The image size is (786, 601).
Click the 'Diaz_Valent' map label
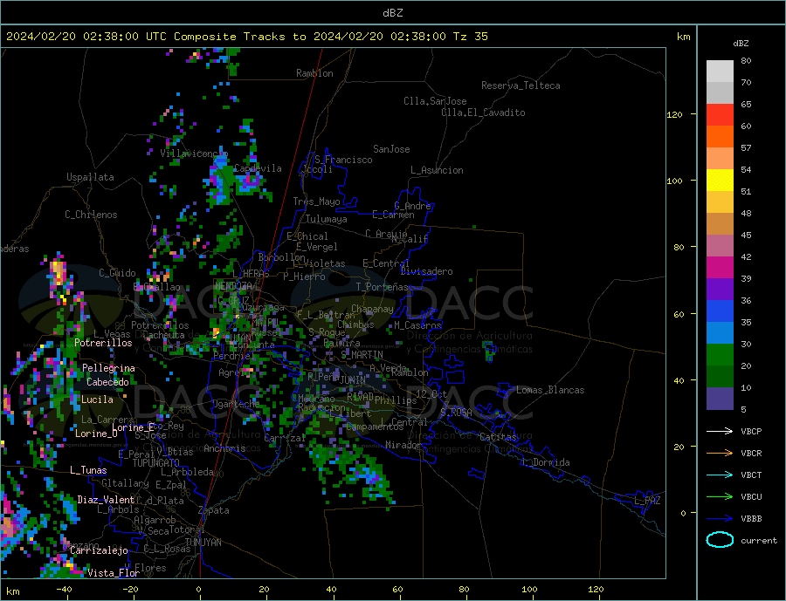[x=106, y=500]
